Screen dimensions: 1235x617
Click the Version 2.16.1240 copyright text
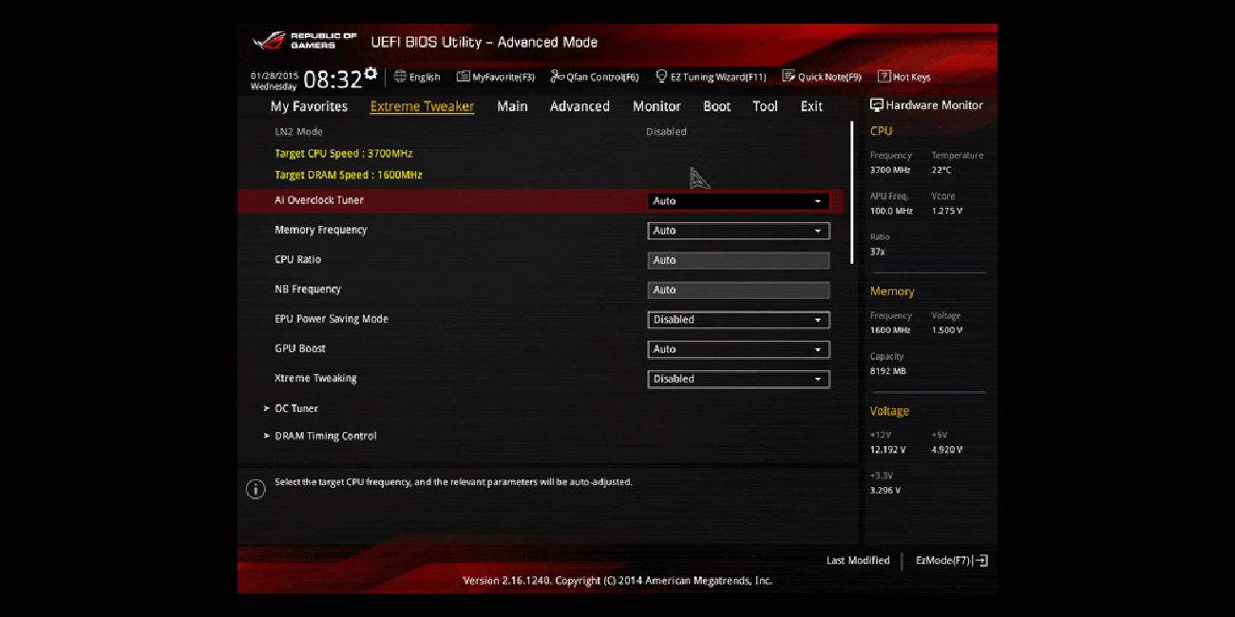pyautogui.click(x=617, y=580)
